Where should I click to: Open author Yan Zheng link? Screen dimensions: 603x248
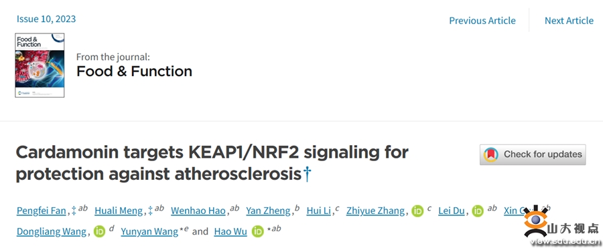tap(268, 211)
